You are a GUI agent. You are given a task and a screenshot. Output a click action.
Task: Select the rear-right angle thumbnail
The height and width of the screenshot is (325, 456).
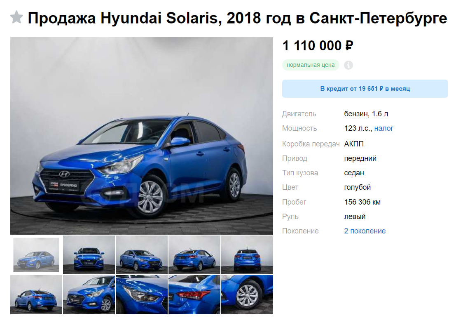coord(194,255)
